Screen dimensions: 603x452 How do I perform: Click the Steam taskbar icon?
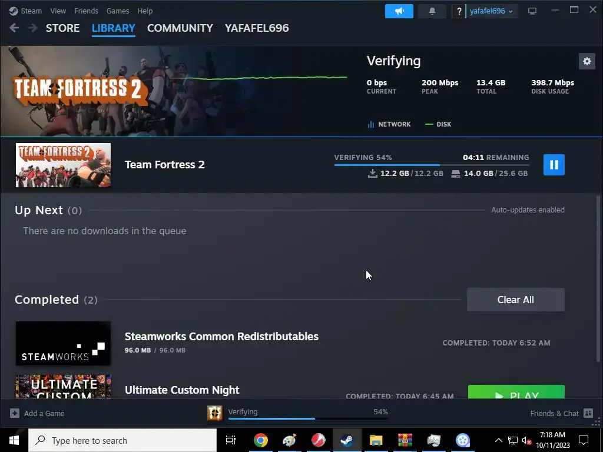[347, 440]
